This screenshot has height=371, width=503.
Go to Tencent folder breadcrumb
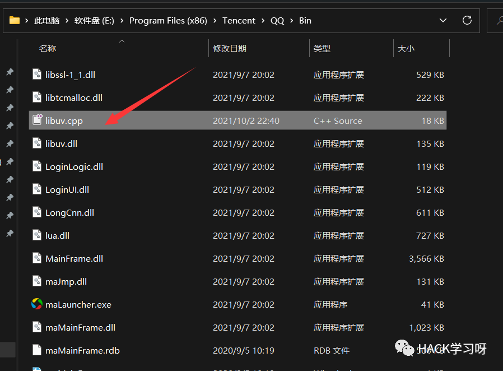click(x=239, y=21)
